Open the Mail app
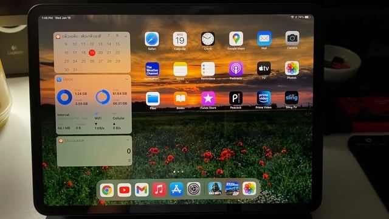This screenshot has height=219, width=389. 264,38
